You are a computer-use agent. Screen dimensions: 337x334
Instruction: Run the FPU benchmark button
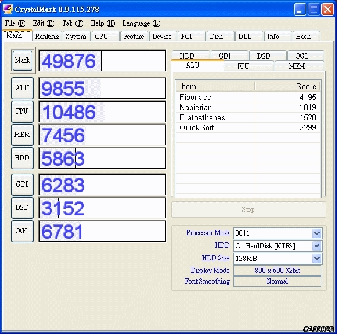(22, 111)
